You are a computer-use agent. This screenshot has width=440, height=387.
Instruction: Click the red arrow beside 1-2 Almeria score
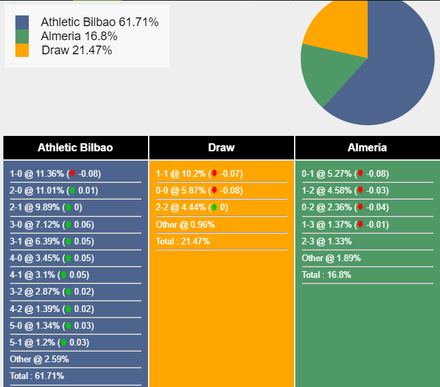[x=360, y=190]
